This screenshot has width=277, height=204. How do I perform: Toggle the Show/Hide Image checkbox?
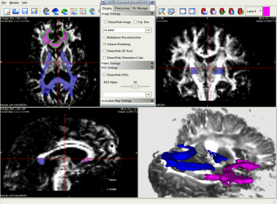[x=105, y=22]
